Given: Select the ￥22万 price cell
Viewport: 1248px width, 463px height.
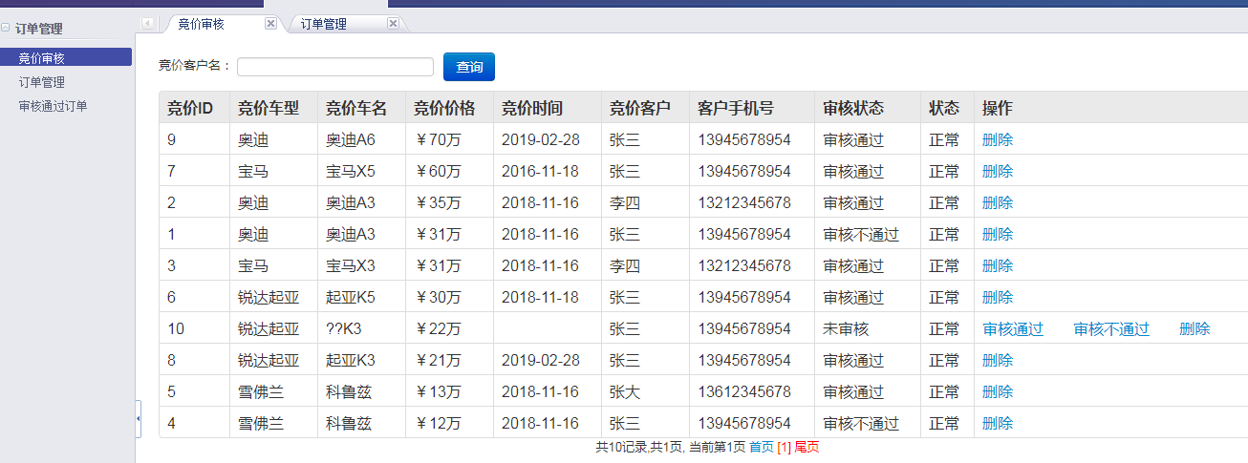Looking at the screenshot, I should 449,329.
